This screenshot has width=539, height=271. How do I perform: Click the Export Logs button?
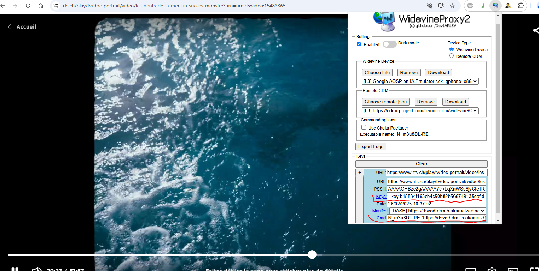371,147
